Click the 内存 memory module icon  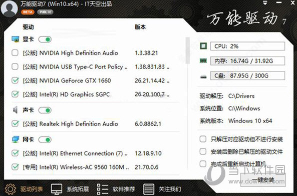203,60
